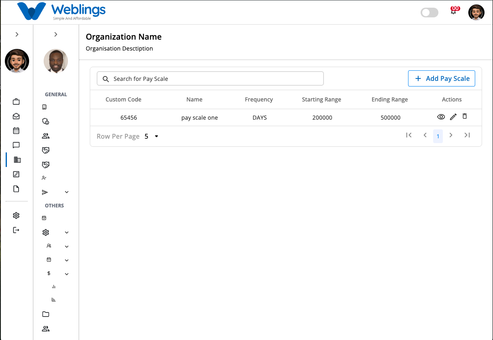
Task: Select page 1 in the pagination
Action: point(438,136)
